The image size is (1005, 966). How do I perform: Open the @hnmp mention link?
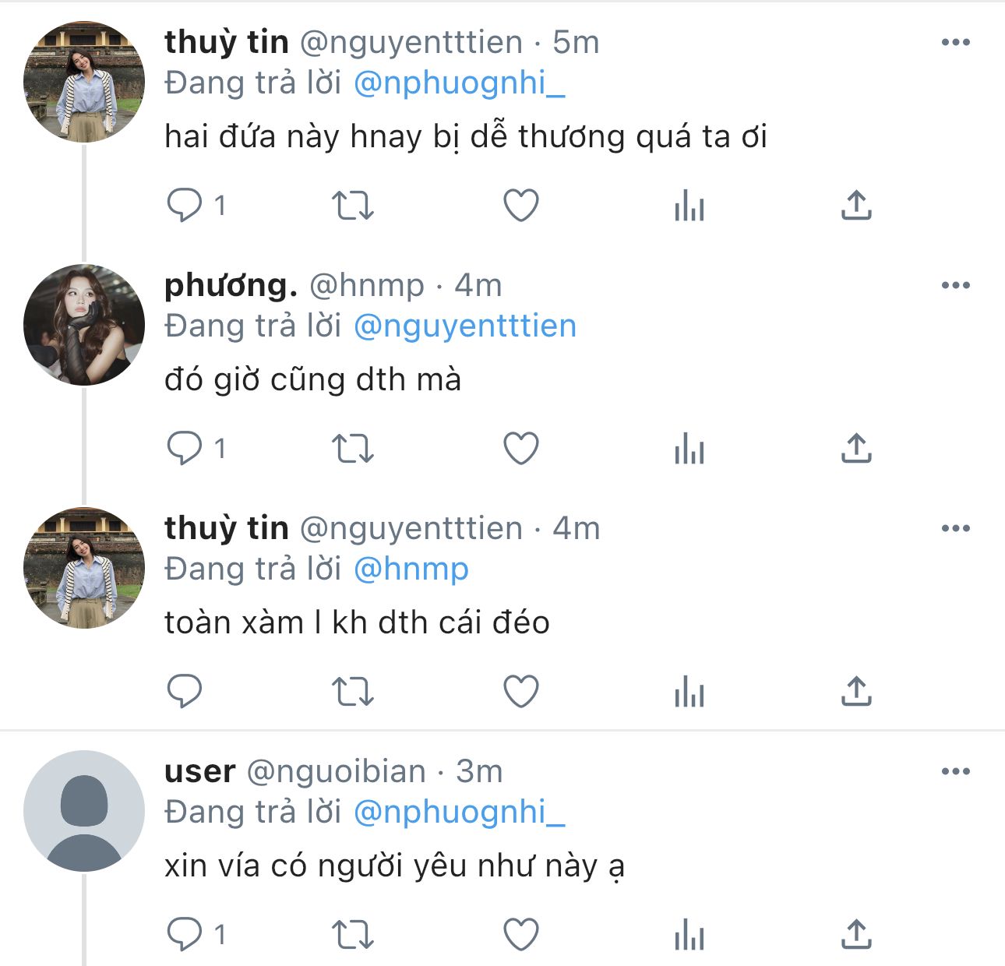click(x=411, y=569)
